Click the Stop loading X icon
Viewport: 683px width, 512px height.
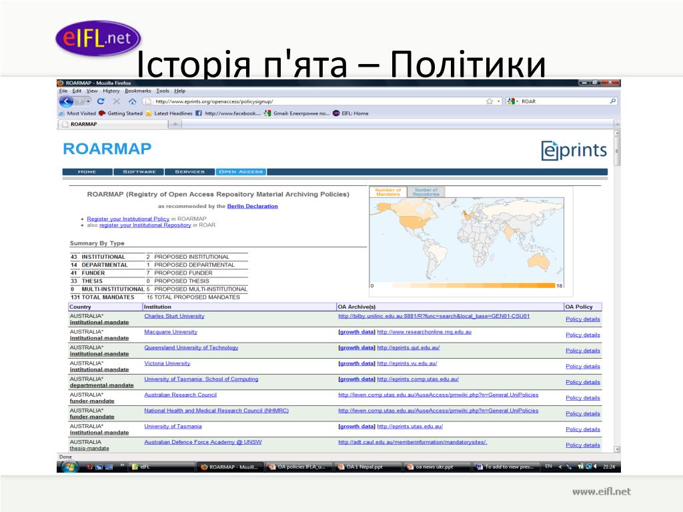tap(116, 101)
